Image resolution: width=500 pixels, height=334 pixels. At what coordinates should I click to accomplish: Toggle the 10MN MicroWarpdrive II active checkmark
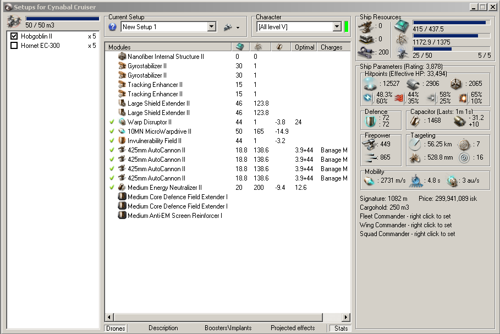tap(112, 131)
